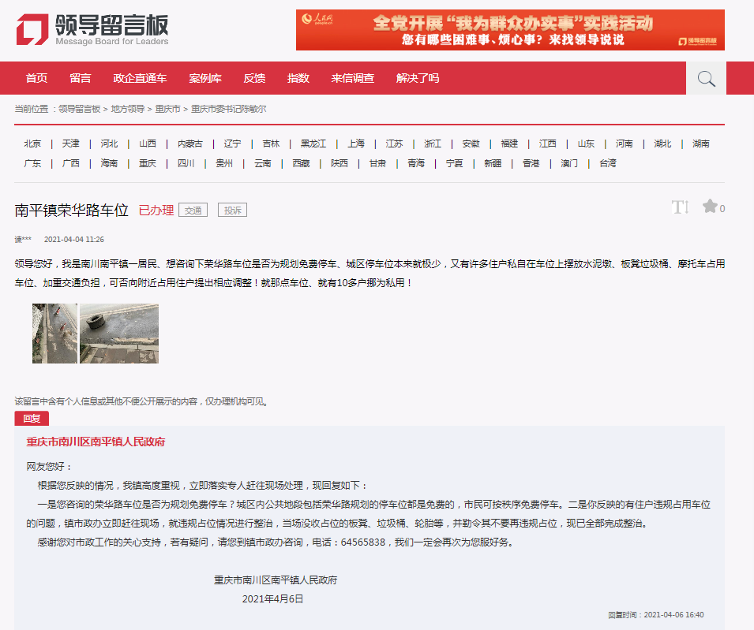Open the 解决了吗 menu item
754x630 pixels.
coord(418,78)
